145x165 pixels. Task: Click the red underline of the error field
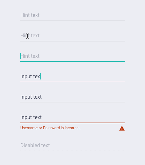click(72, 123)
